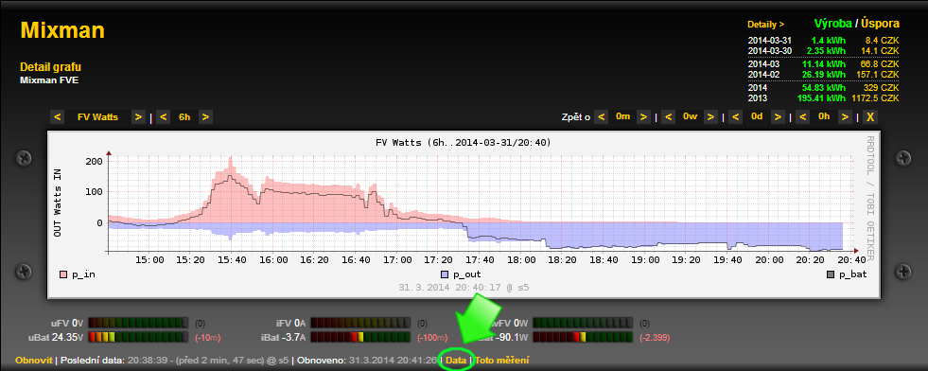
Task: Click left arrow next to 0w
Action: point(669,117)
